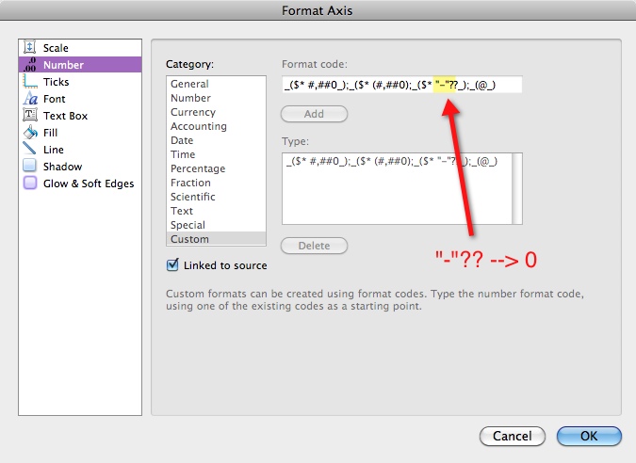This screenshot has width=636, height=463.
Task: Pick the Percentage category
Action: (x=197, y=168)
